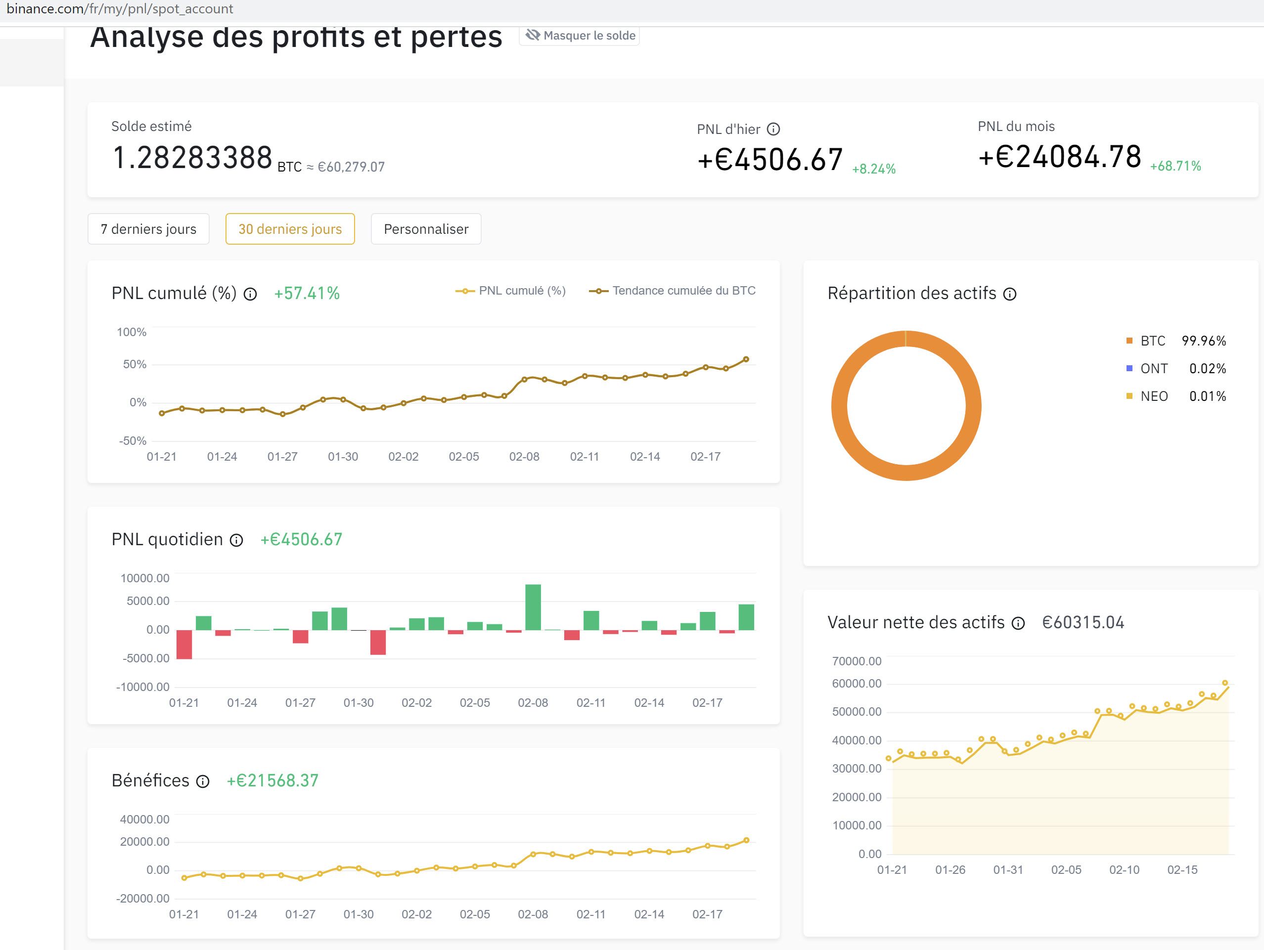Open info icon beside Répartition des actifs
Screen dimensions: 1264x950
click(1010, 294)
